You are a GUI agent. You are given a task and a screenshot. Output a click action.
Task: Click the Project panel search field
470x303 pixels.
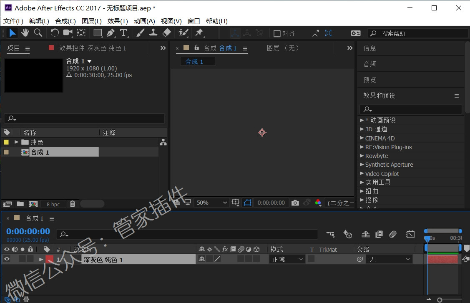pyautogui.click(x=84, y=118)
